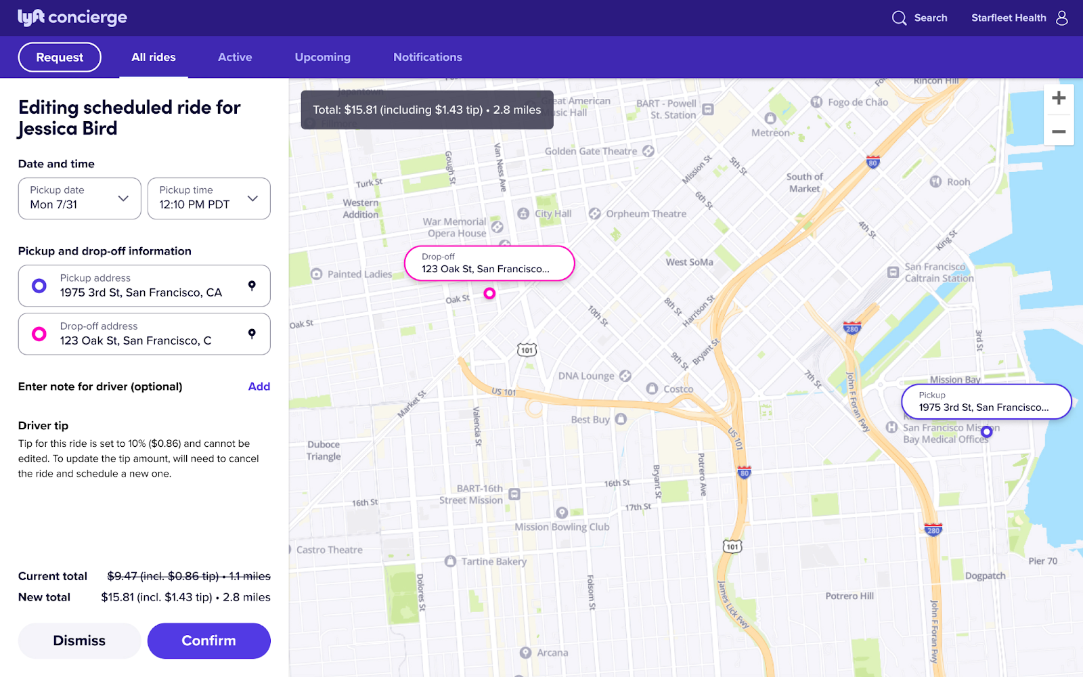1083x677 pixels.
Task: Click the Pier 70 map label
Action: point(1042,561)
